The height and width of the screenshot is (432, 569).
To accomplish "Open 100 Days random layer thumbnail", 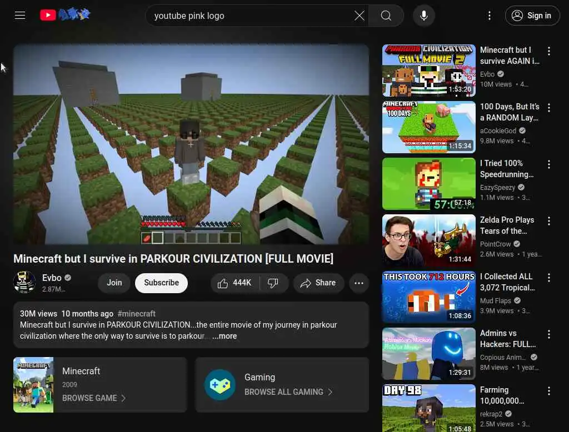I will point(428,127).
